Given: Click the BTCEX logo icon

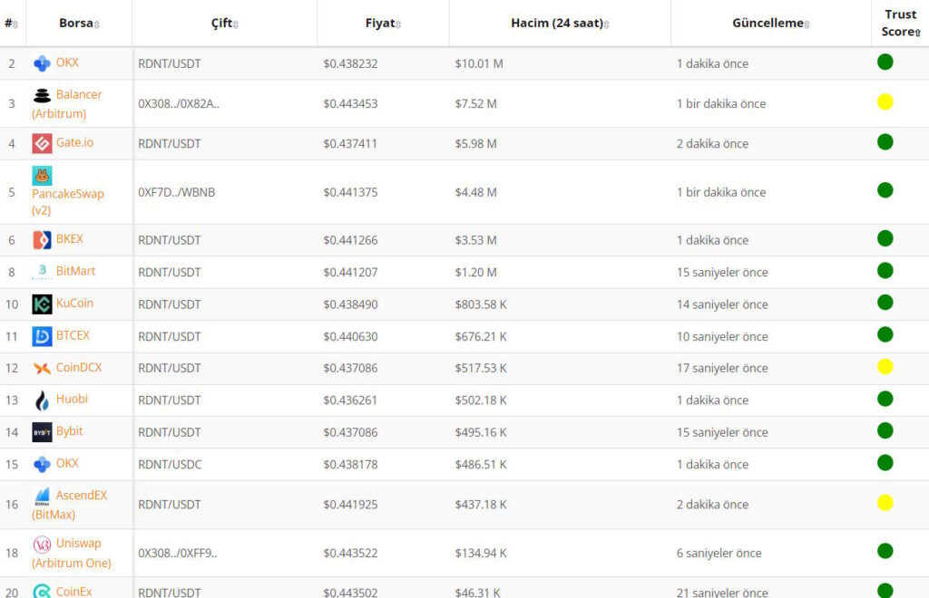Looking at the screenshot, I should [42, 336].
